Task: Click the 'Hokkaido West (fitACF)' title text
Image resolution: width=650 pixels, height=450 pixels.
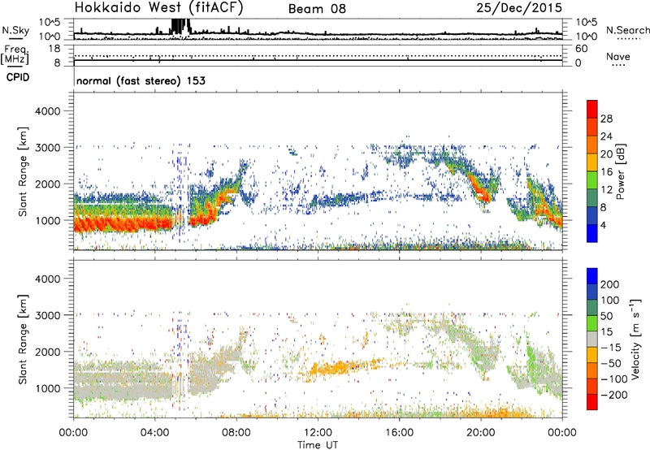Action: (x=158, y=8)
